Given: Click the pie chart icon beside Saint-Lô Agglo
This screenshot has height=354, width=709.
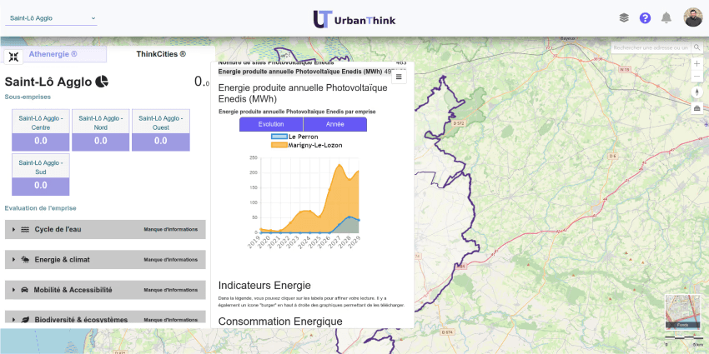Looking at the screenshot, I should point(102,82).
